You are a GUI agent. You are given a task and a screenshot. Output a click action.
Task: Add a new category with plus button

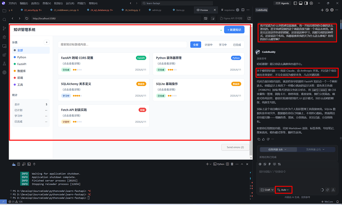(47, 42)
